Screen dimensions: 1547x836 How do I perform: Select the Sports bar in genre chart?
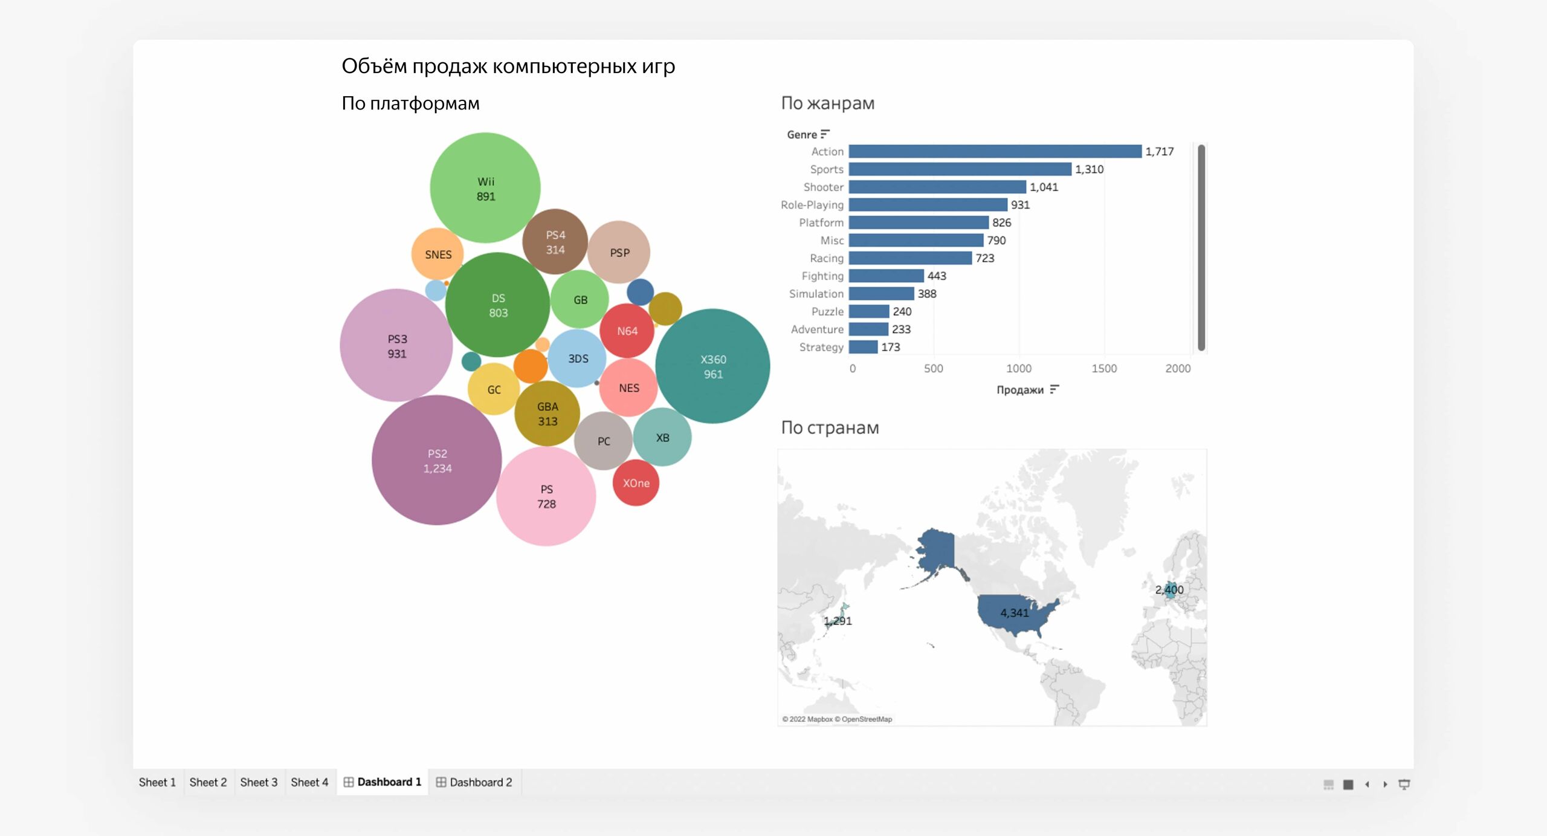[x=960, y=169]
